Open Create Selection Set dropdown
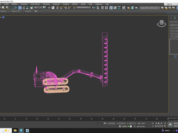 (83, 7)
